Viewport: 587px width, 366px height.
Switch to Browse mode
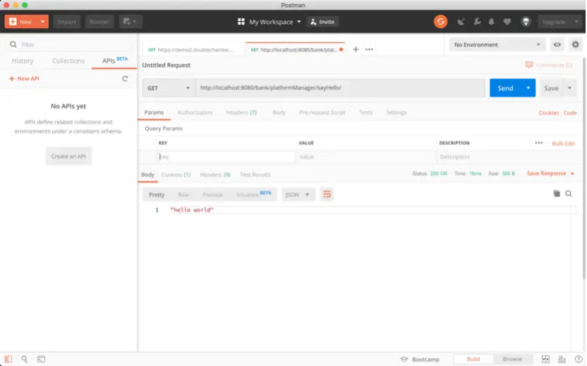(512, 359)
